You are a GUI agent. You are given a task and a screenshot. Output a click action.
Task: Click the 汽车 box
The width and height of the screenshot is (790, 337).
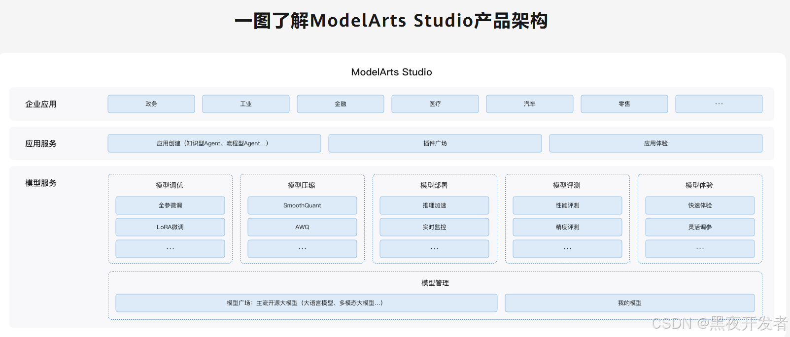pos(530,104)
